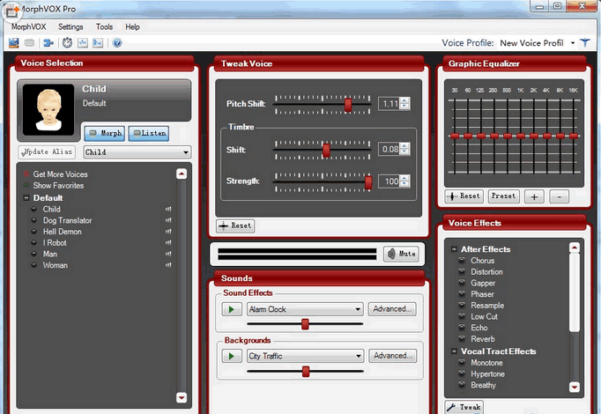This screenshot has width=601, height=414.
Task: Click the waveform graph toolbar icon
Action: point(83,43)
